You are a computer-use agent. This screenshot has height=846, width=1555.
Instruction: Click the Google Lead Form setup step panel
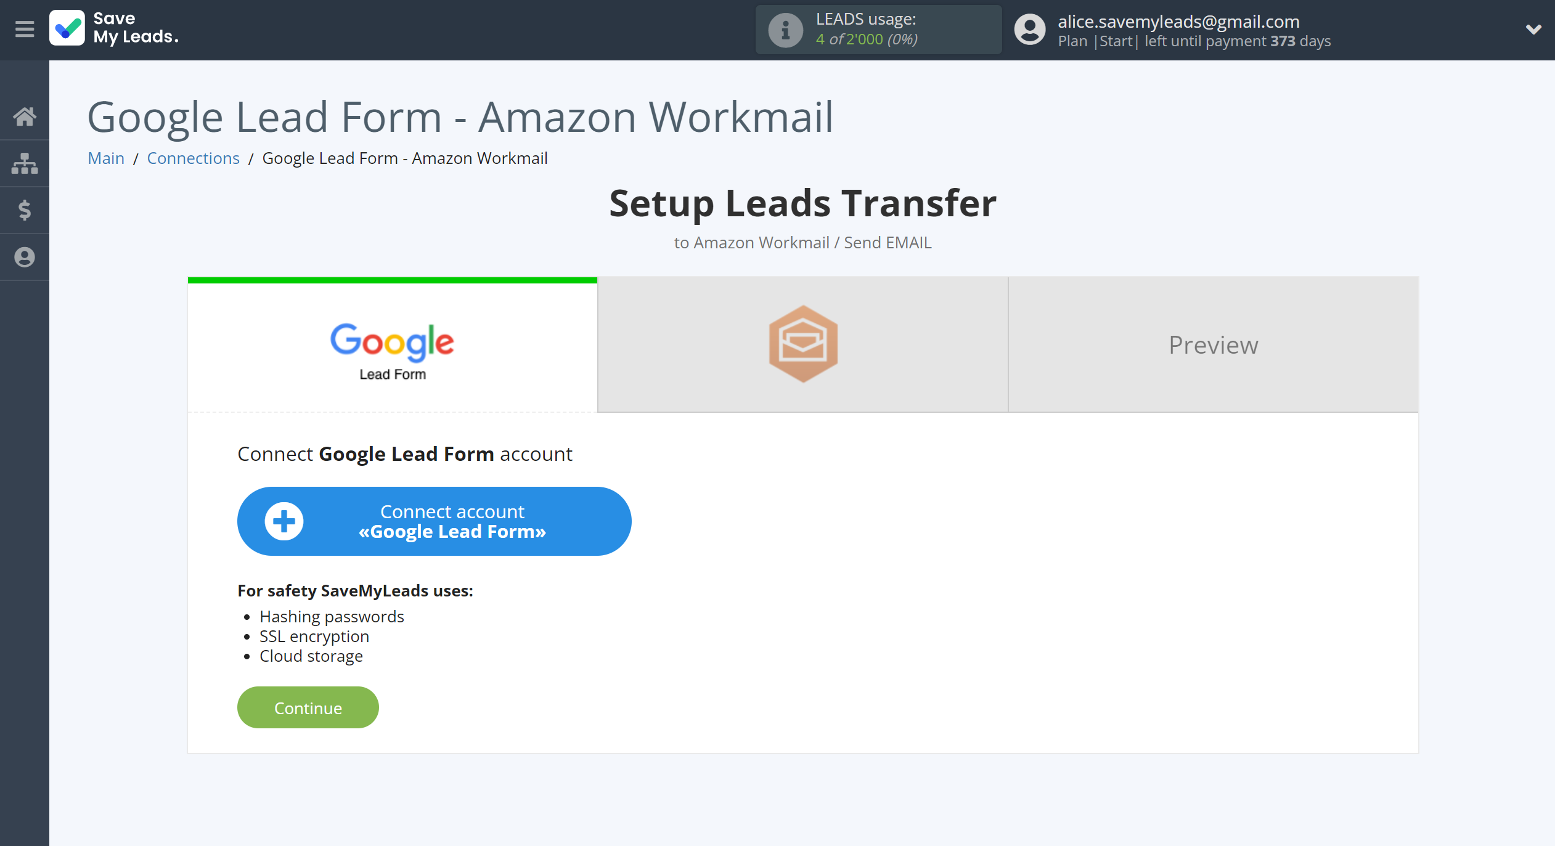393,344
